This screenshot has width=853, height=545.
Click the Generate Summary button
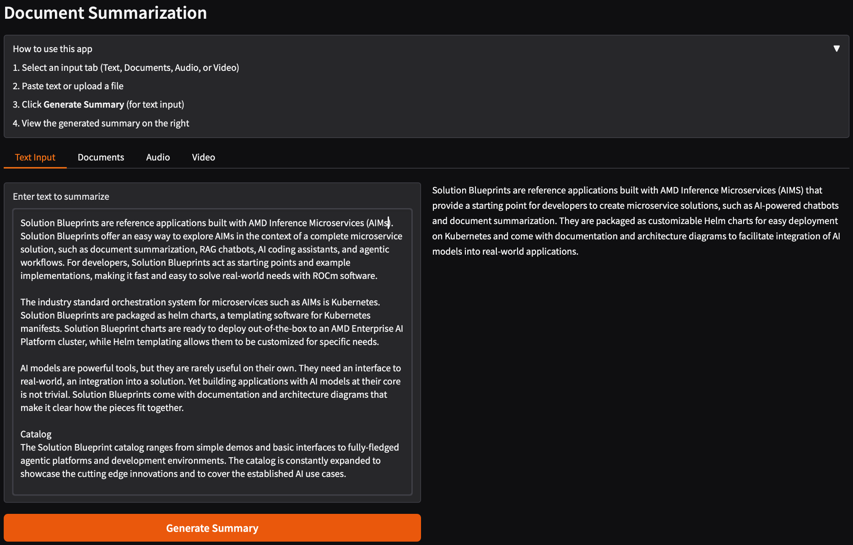click(x=212, y=528)
